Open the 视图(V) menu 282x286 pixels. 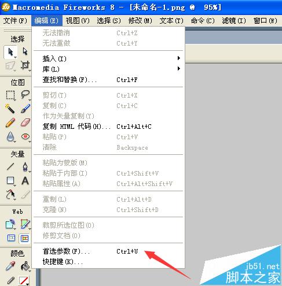tap(78, 21)
